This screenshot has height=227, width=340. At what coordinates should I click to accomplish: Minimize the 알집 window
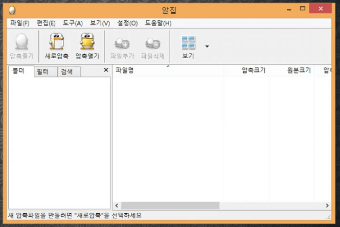click(x=289, y=9)
